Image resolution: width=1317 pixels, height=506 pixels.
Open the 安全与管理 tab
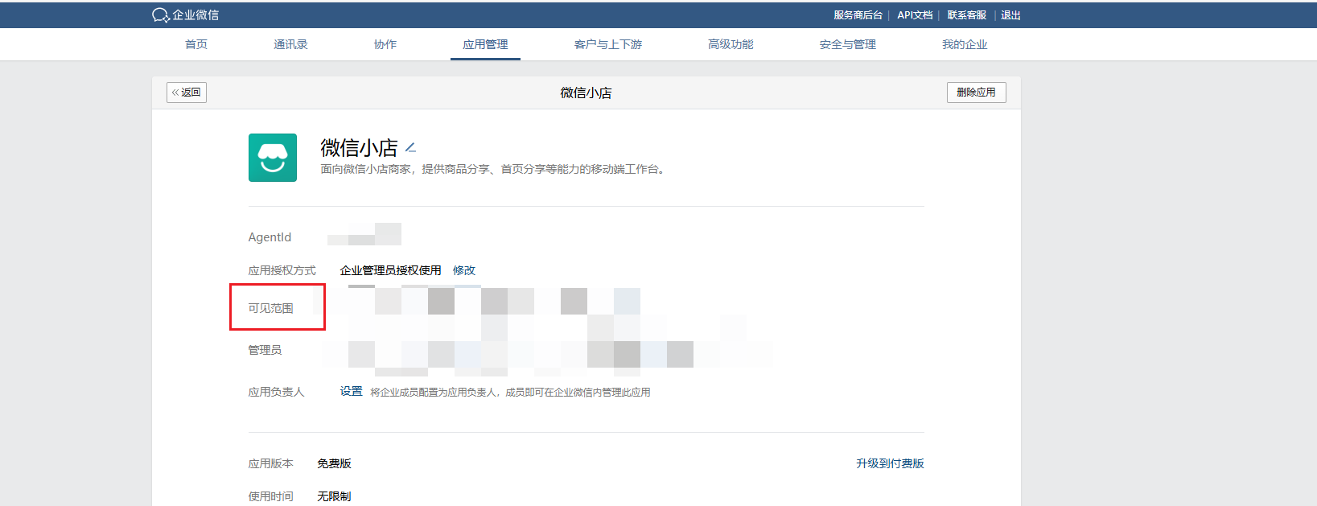pos(848,44)
